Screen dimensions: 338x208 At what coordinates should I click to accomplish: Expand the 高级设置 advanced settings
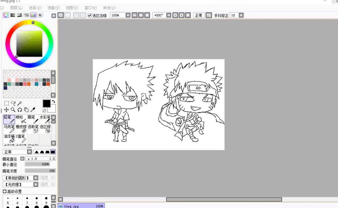[x=5, y=191]
